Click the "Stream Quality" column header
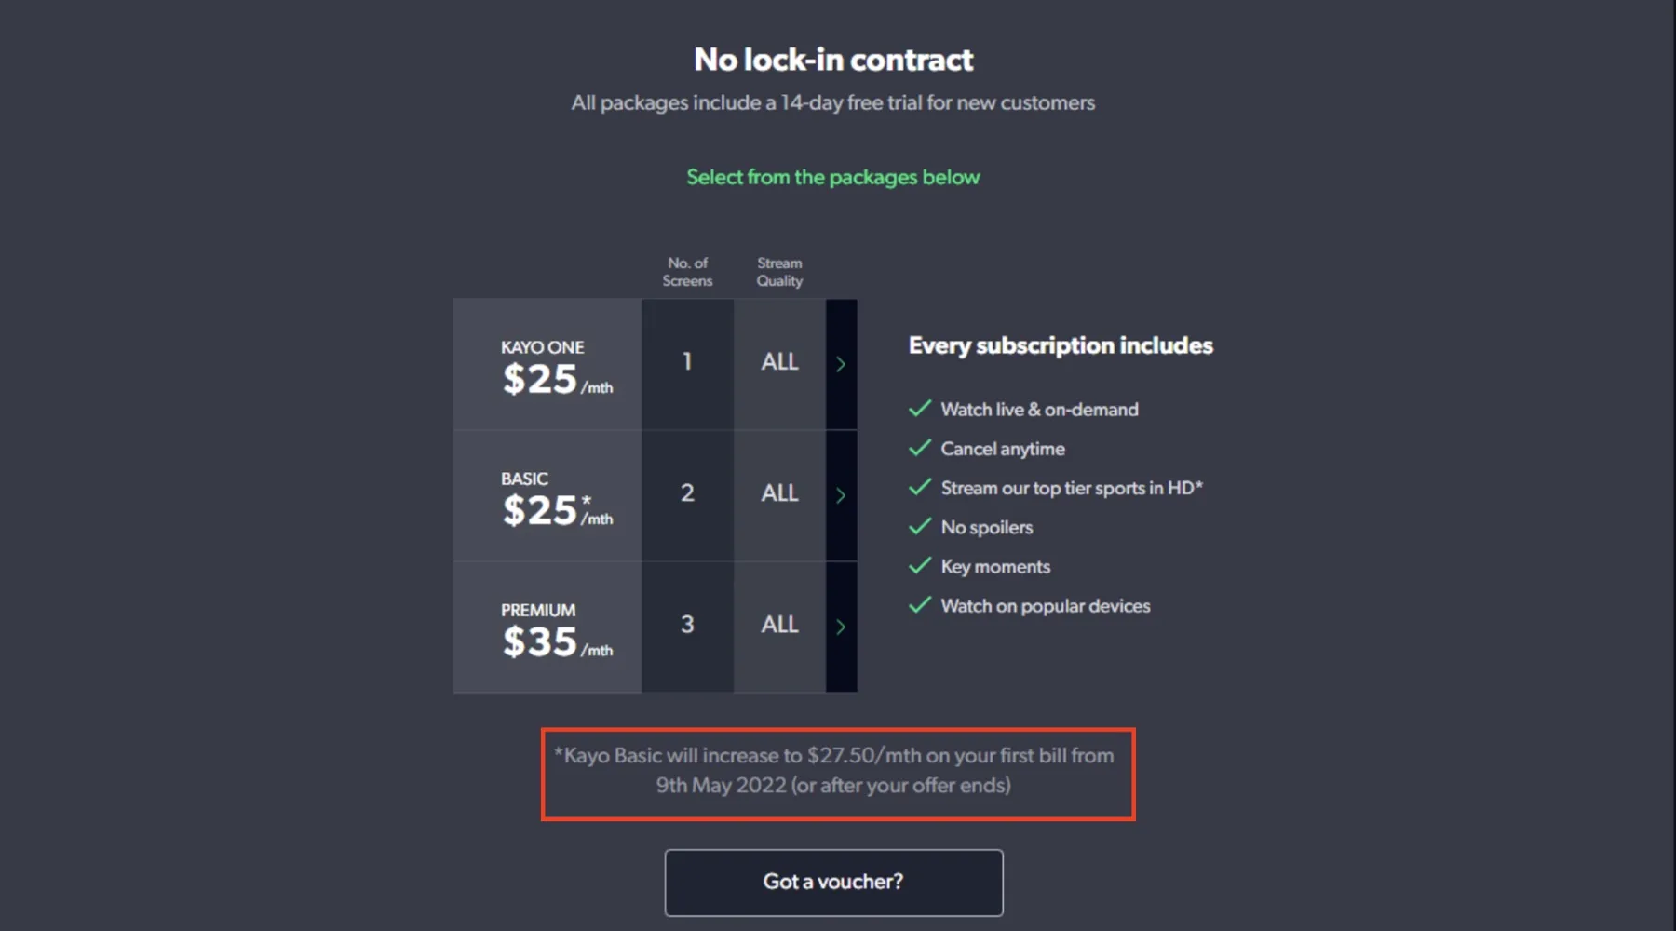 [779, 272]
